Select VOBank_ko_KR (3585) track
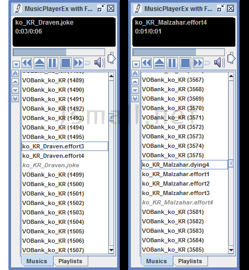This screenshot has height=270, width=249. (184, 250)
